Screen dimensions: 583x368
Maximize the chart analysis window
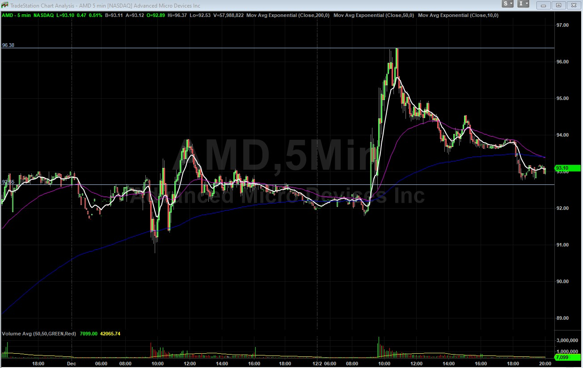558,5
